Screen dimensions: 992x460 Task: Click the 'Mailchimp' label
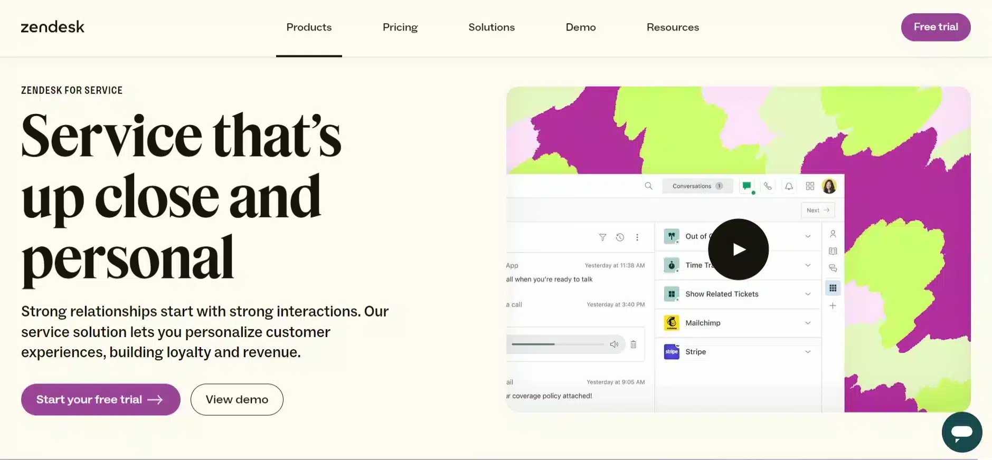tap(703, 323)
